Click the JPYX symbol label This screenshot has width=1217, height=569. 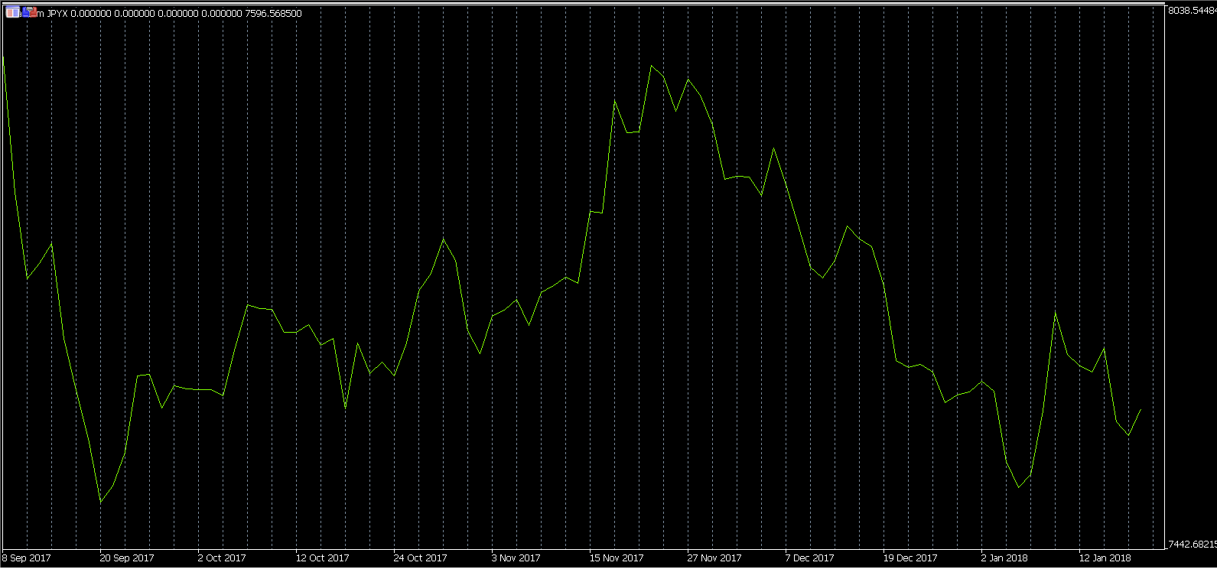click(57, 14)
